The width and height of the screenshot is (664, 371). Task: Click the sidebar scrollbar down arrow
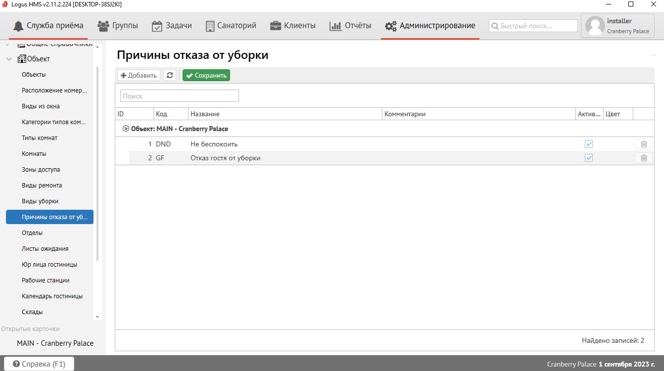click(97, 317)
